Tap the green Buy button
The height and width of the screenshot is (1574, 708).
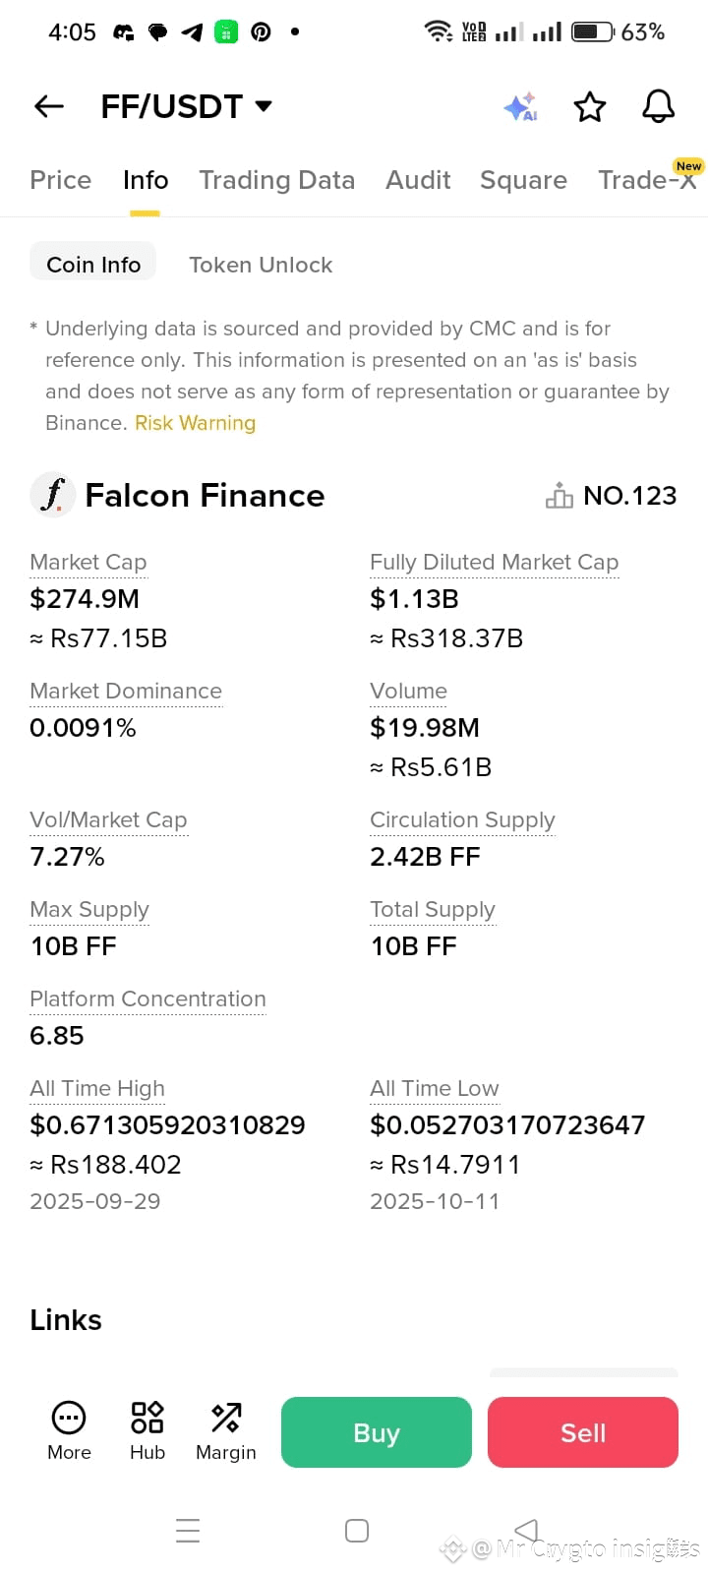(x=377, y=1432)
